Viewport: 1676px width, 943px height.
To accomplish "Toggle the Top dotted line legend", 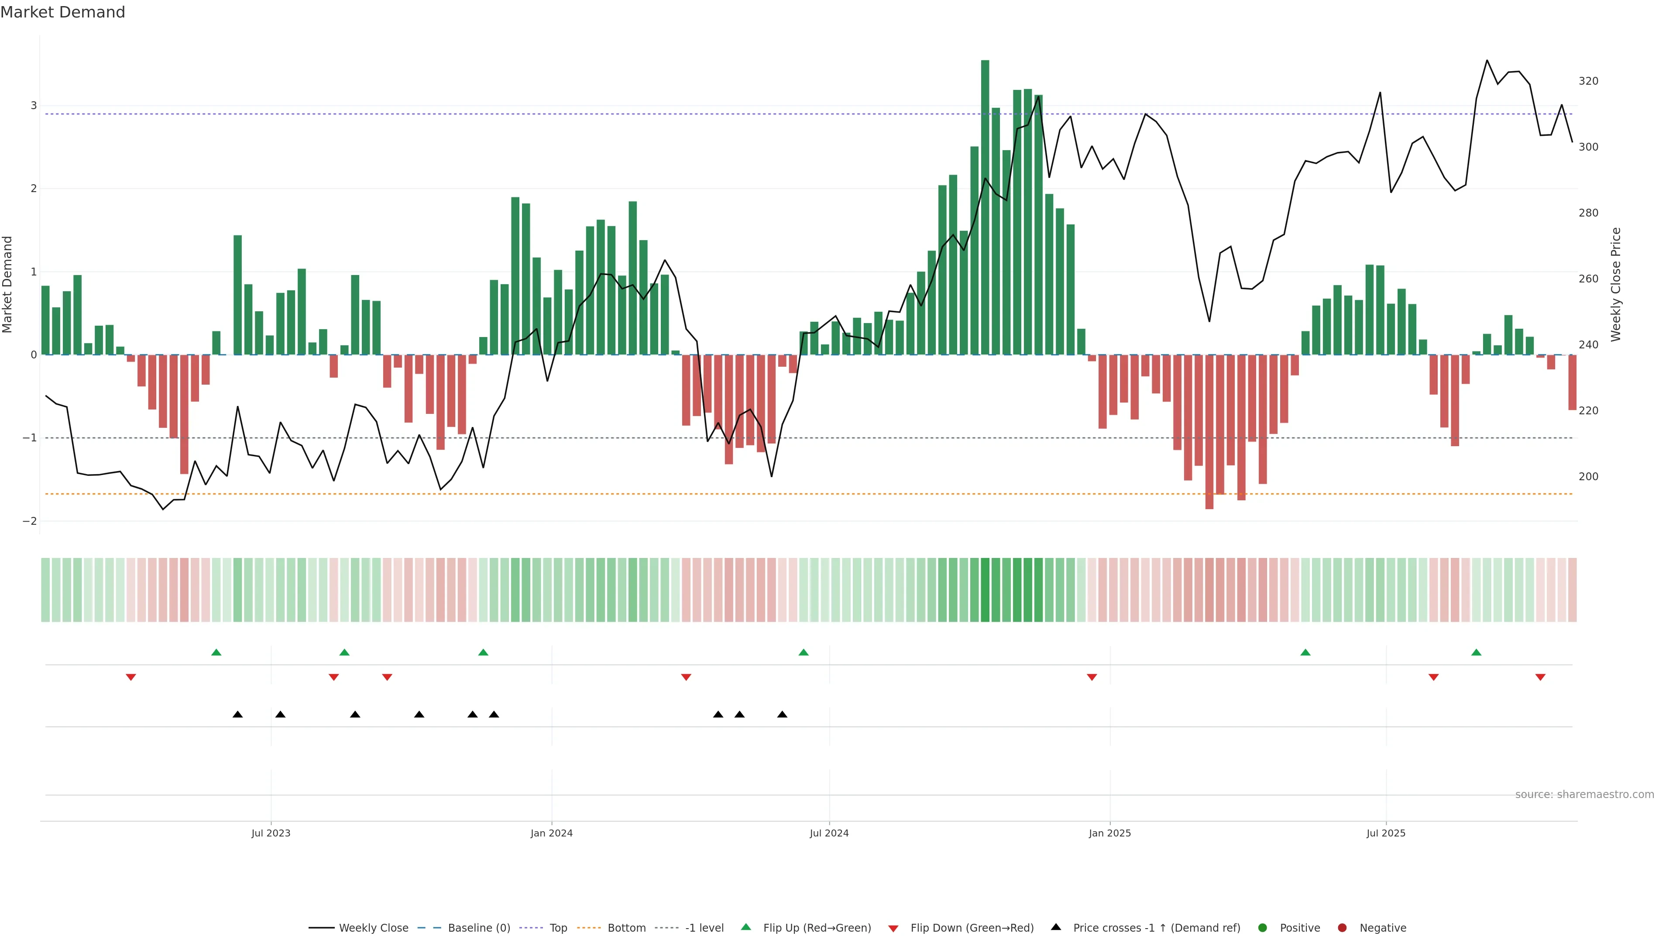I will coord(558,928).
